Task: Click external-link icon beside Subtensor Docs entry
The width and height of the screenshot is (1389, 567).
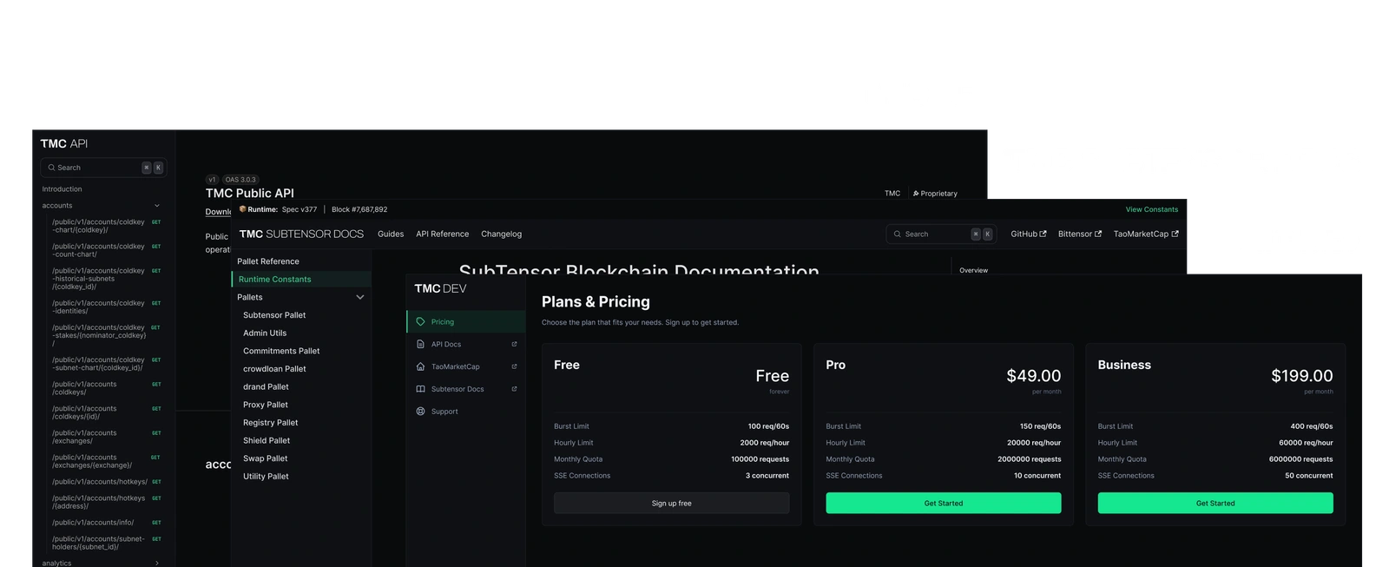Action: point(514,389)
